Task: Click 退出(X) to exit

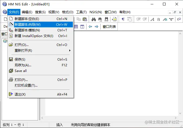Action: (41, 94)
